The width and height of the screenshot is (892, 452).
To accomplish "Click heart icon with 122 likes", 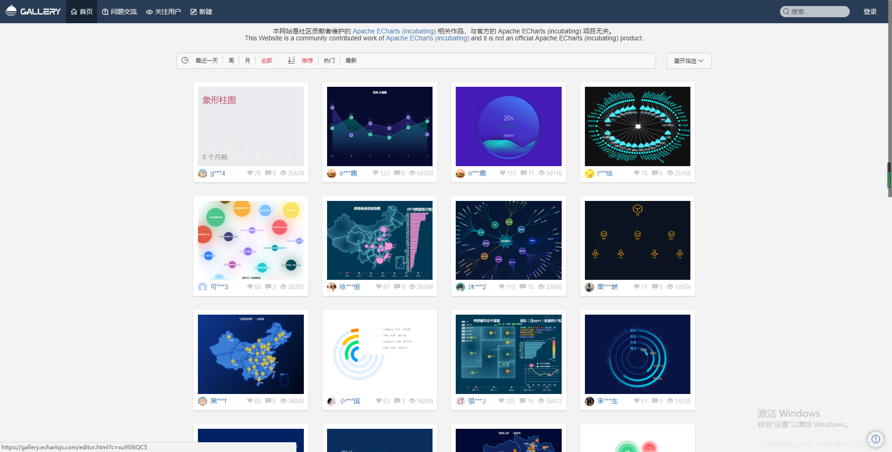I will click(x=376, y=173).
